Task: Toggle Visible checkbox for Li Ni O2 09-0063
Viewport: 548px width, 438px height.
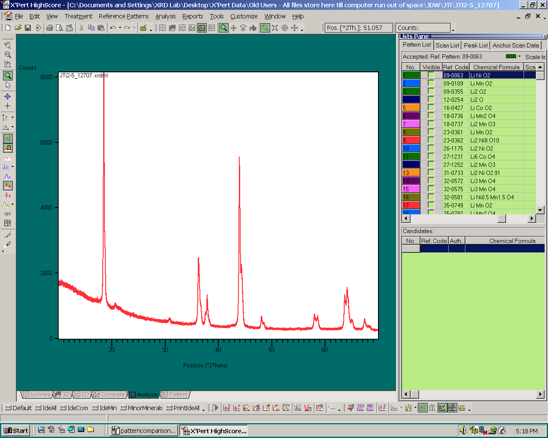Action: point(431,75)
